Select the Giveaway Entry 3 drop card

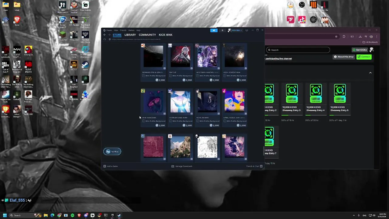pos(291,99)
